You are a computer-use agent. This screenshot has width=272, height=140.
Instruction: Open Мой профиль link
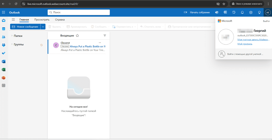pyautogui.click(x=245, y=44)
